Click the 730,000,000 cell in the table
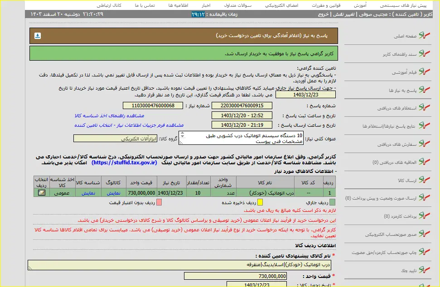This screenshot has width=440, height=287. coord(141,193)
